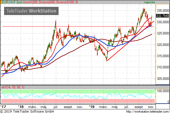The image size is (170, 114).
Task: Click the 'naponta' interval label
Action: [x=149, y=2]
